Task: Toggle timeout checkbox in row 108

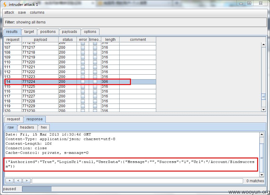Action: coord(95,52)
